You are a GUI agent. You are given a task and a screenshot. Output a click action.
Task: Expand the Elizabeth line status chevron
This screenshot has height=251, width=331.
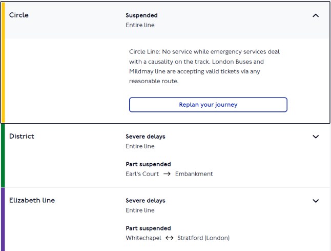[316, 201]
